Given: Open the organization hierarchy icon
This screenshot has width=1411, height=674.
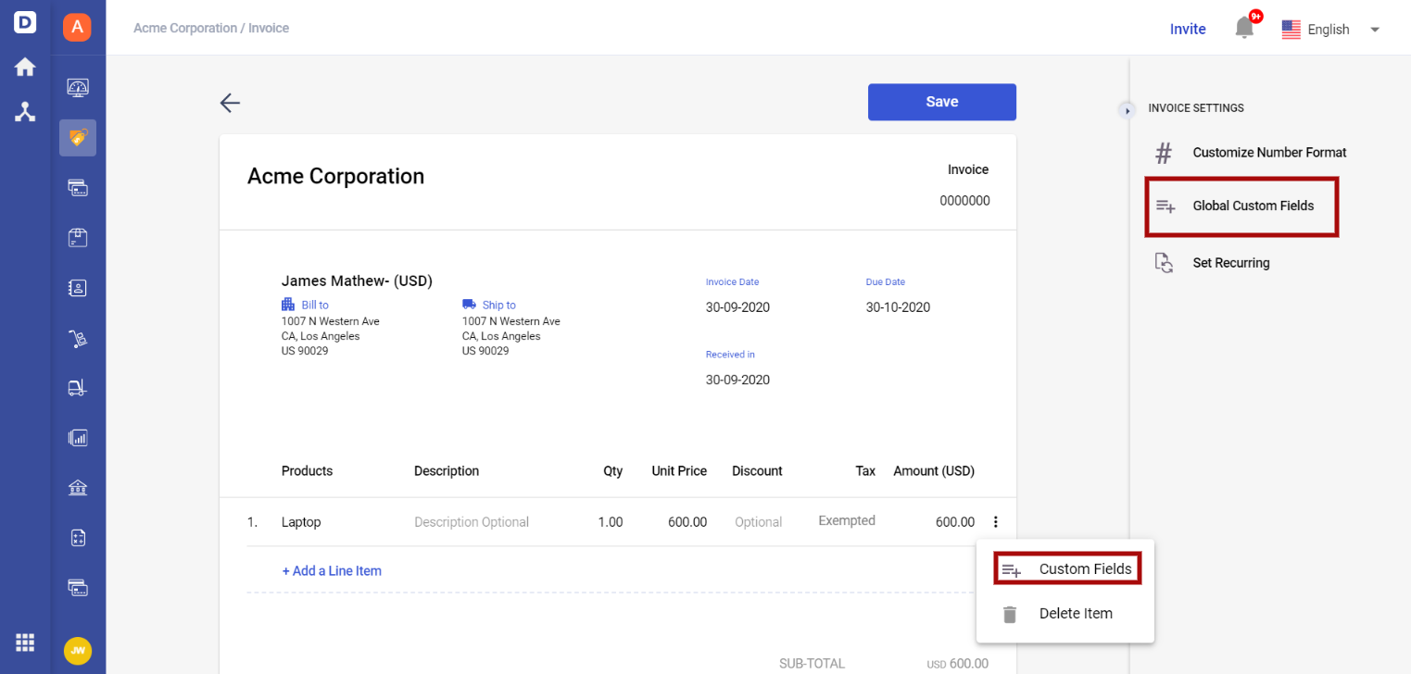Looking at the screenshot, I should [x=25, y=112].
